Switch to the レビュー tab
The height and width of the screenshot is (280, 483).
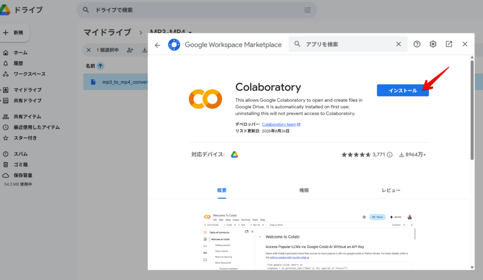pyautogui.click(x=391, y=190)
